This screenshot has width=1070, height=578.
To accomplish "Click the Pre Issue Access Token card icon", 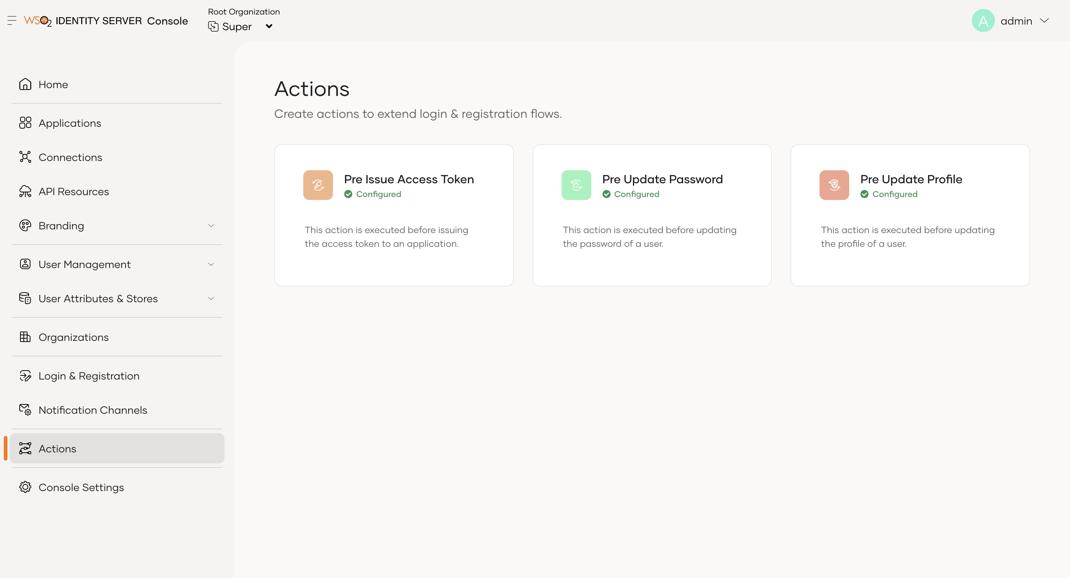I will point(318,185).
